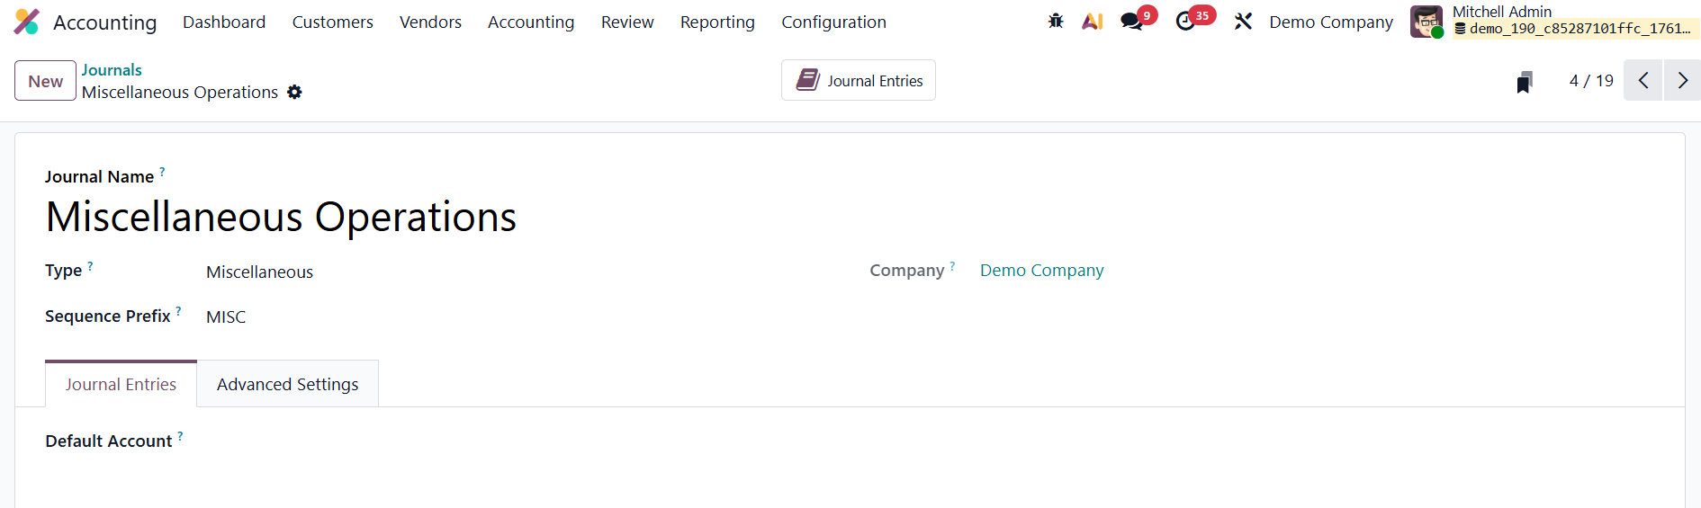This screenshot has width=1701, height=508.
Task: Click the gear actions icon beside Miscellaneous Operations
Action: pyautogui.click(x=294, y=92)
